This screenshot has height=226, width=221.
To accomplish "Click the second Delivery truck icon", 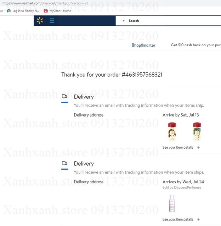I will point(64,163).
